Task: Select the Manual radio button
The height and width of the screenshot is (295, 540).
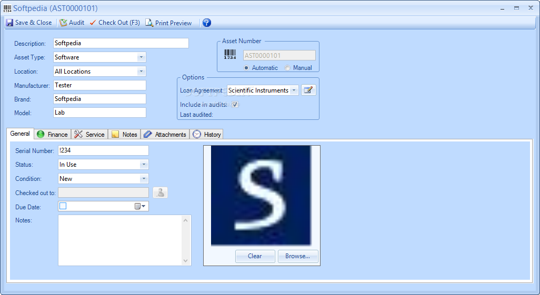Action: [x=287, y=68]
